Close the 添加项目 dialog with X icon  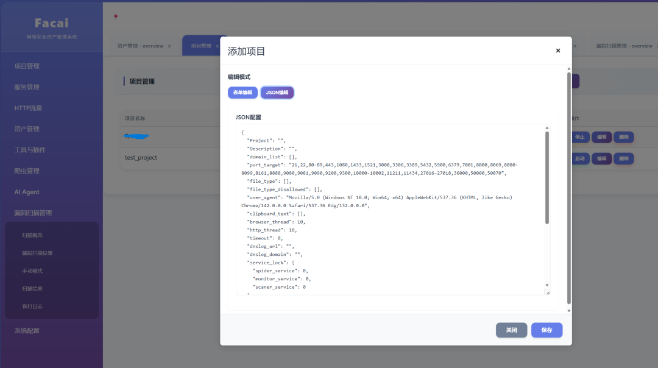click(557, 51)
